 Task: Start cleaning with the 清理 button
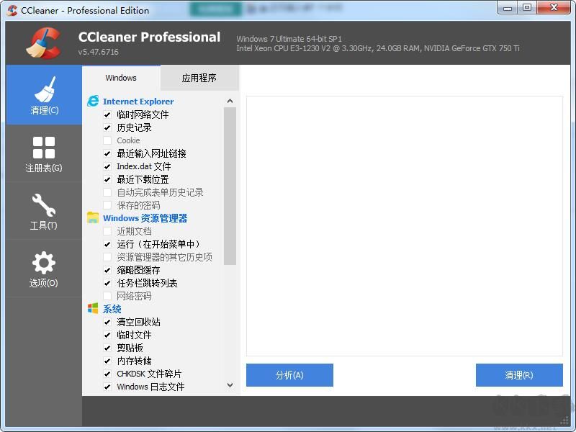(519, 374)
